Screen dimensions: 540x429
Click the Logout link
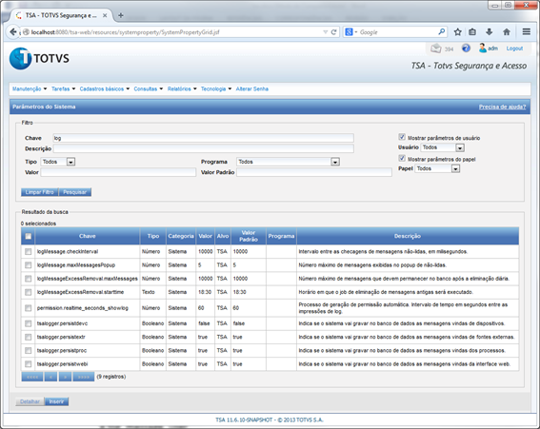514,49
